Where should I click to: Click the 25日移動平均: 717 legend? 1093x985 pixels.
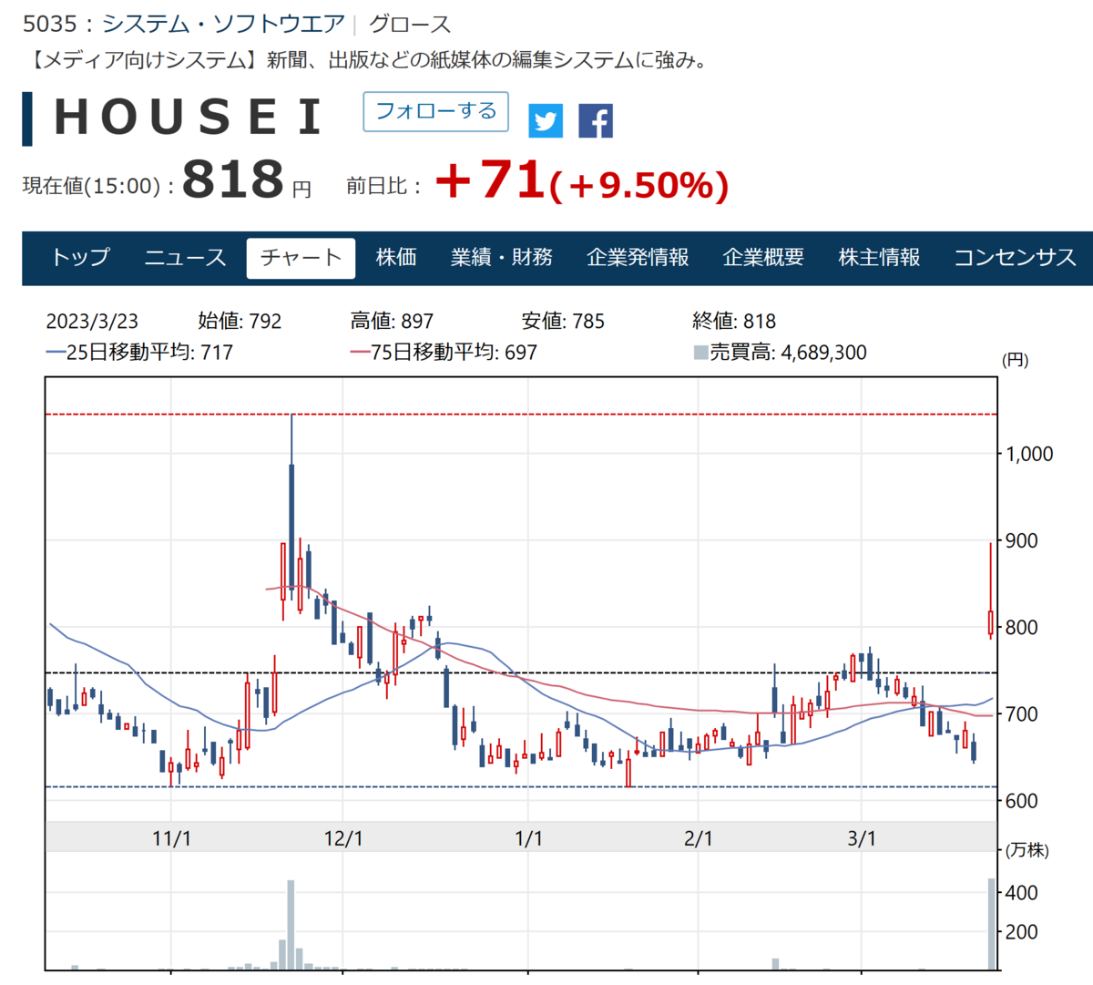pos(139,353)
